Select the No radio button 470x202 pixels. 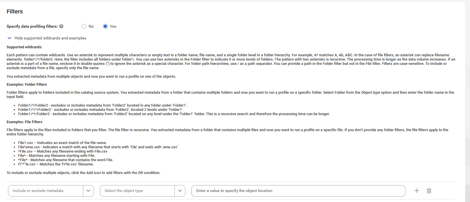pyautogui.click(x=84, y=26)
